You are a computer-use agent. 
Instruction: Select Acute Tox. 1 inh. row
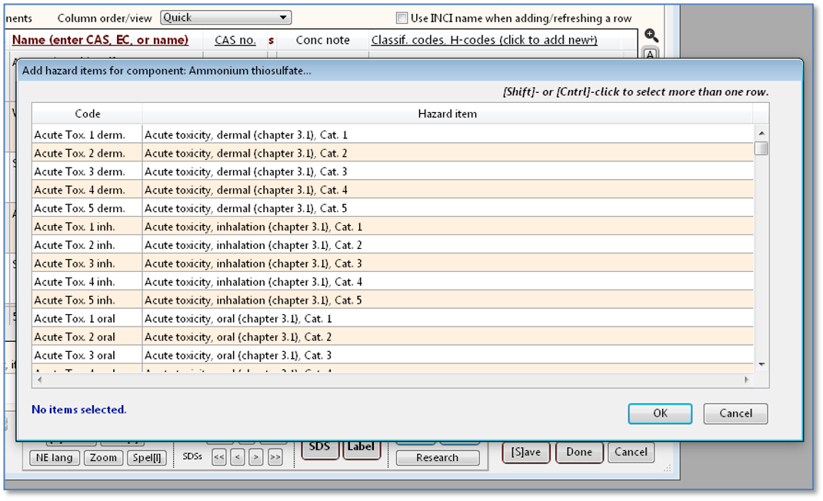coord(392,227)
